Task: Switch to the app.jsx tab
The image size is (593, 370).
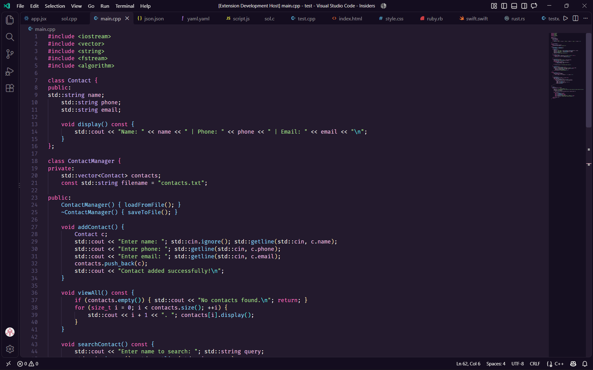Action: (x=35, y=19)
